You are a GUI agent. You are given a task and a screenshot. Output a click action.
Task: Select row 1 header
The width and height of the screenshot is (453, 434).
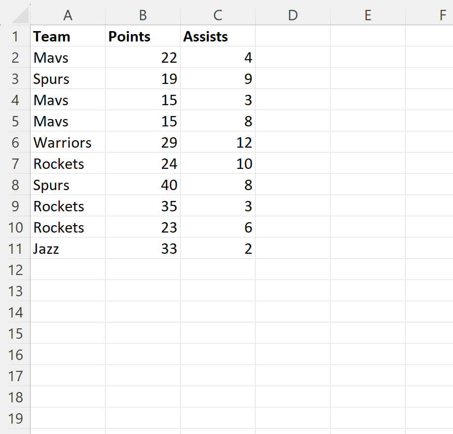coord(16,37)
